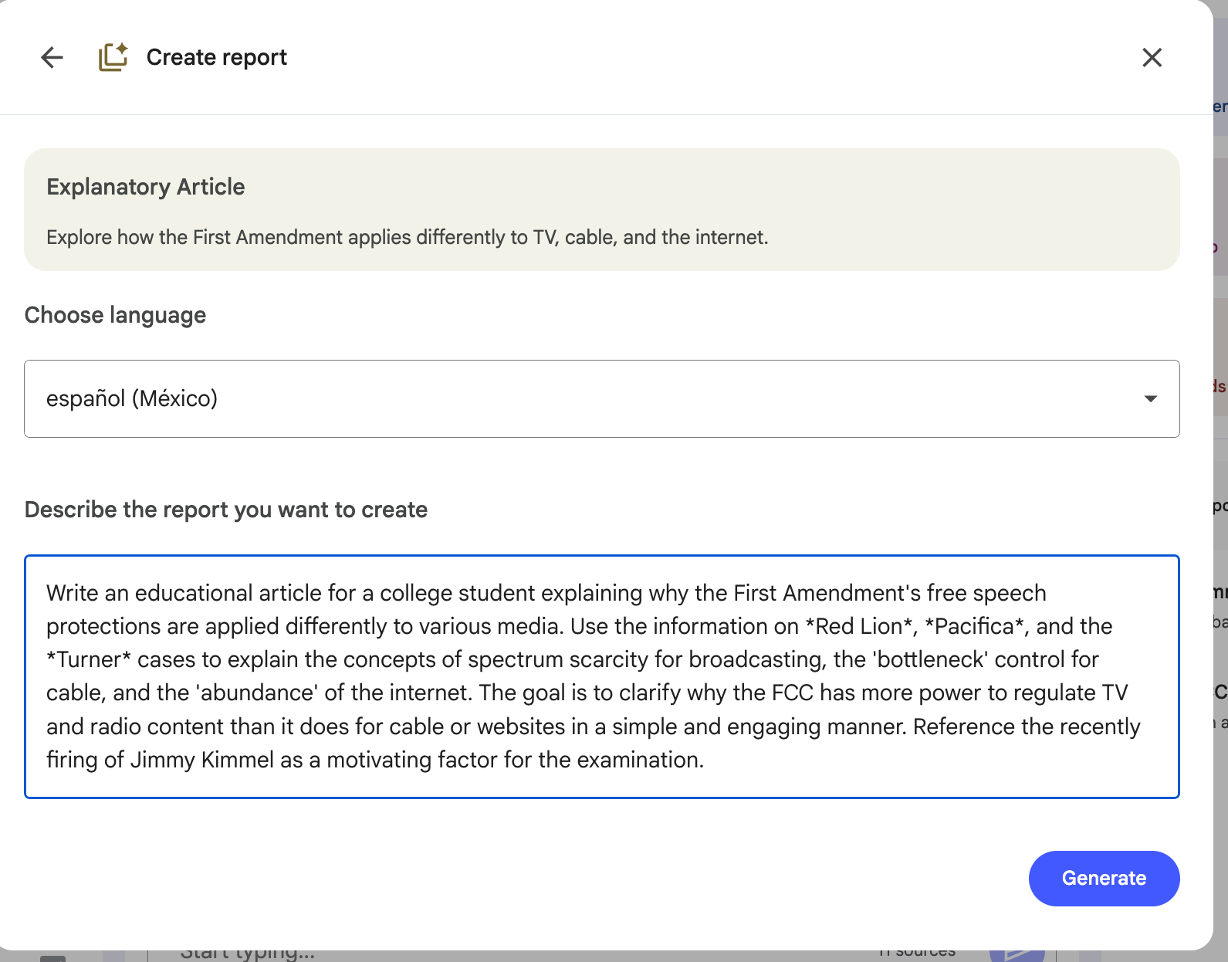
Task: Click the Describe the report label
Action: pos(225,510)
